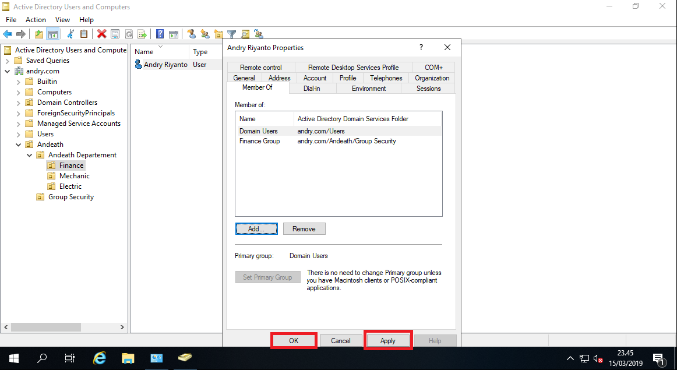Click the Andry Riyanto user icon
The height and width of the screenshot is (370, 677).
click(x=138, y=64)
